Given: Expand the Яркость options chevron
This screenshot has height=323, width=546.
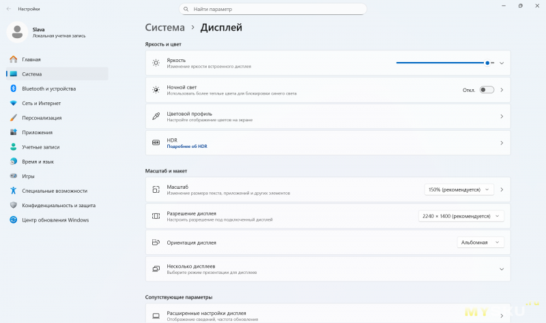Looking at the screenshot, I should coord(502,63).
